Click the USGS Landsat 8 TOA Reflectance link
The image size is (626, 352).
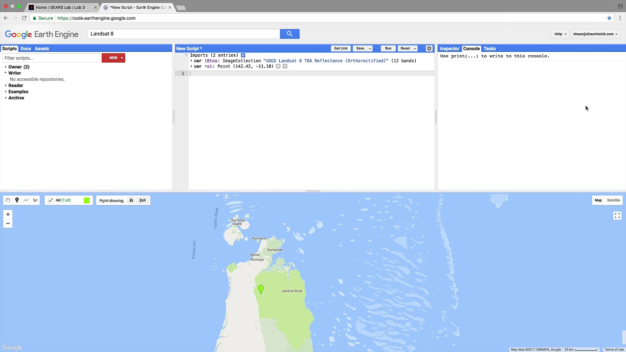pos(326,61)
